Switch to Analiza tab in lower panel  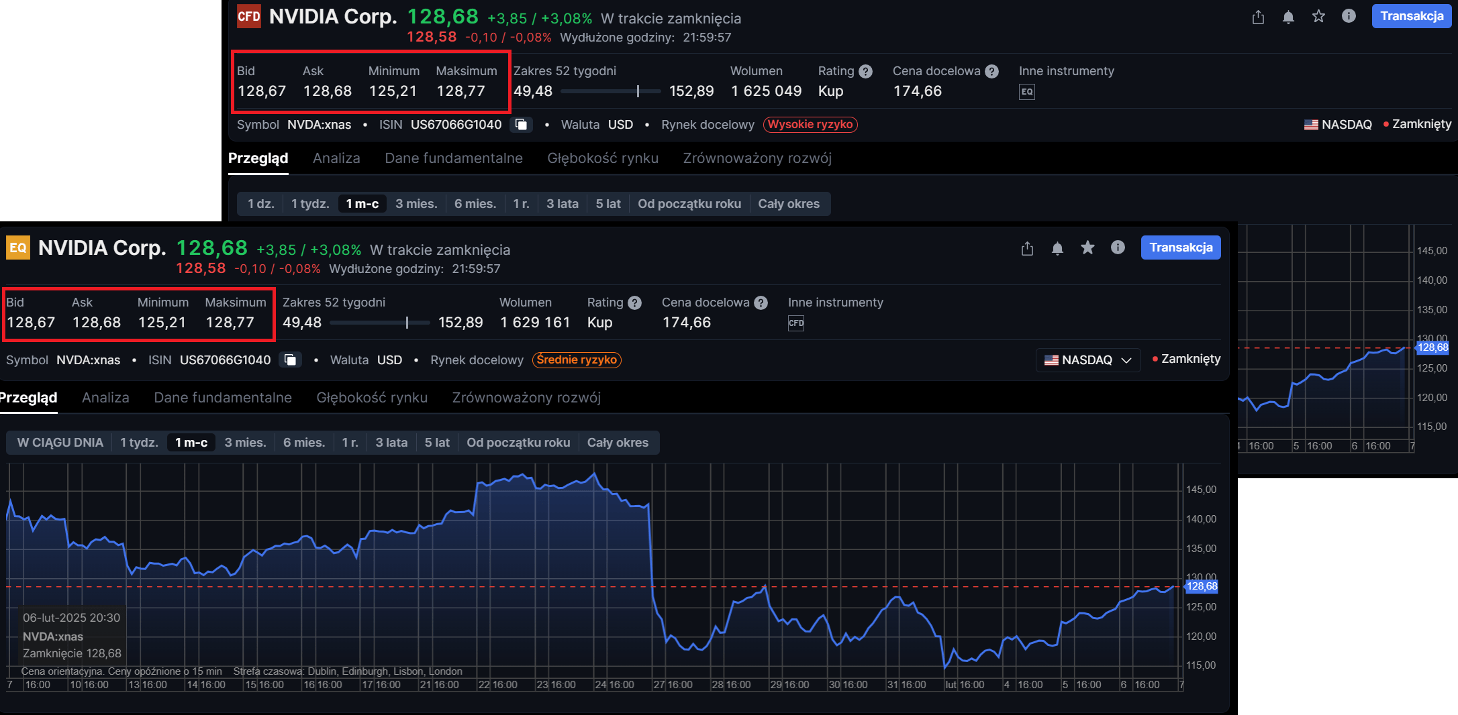pyautogui.click(x=105, y=398)
